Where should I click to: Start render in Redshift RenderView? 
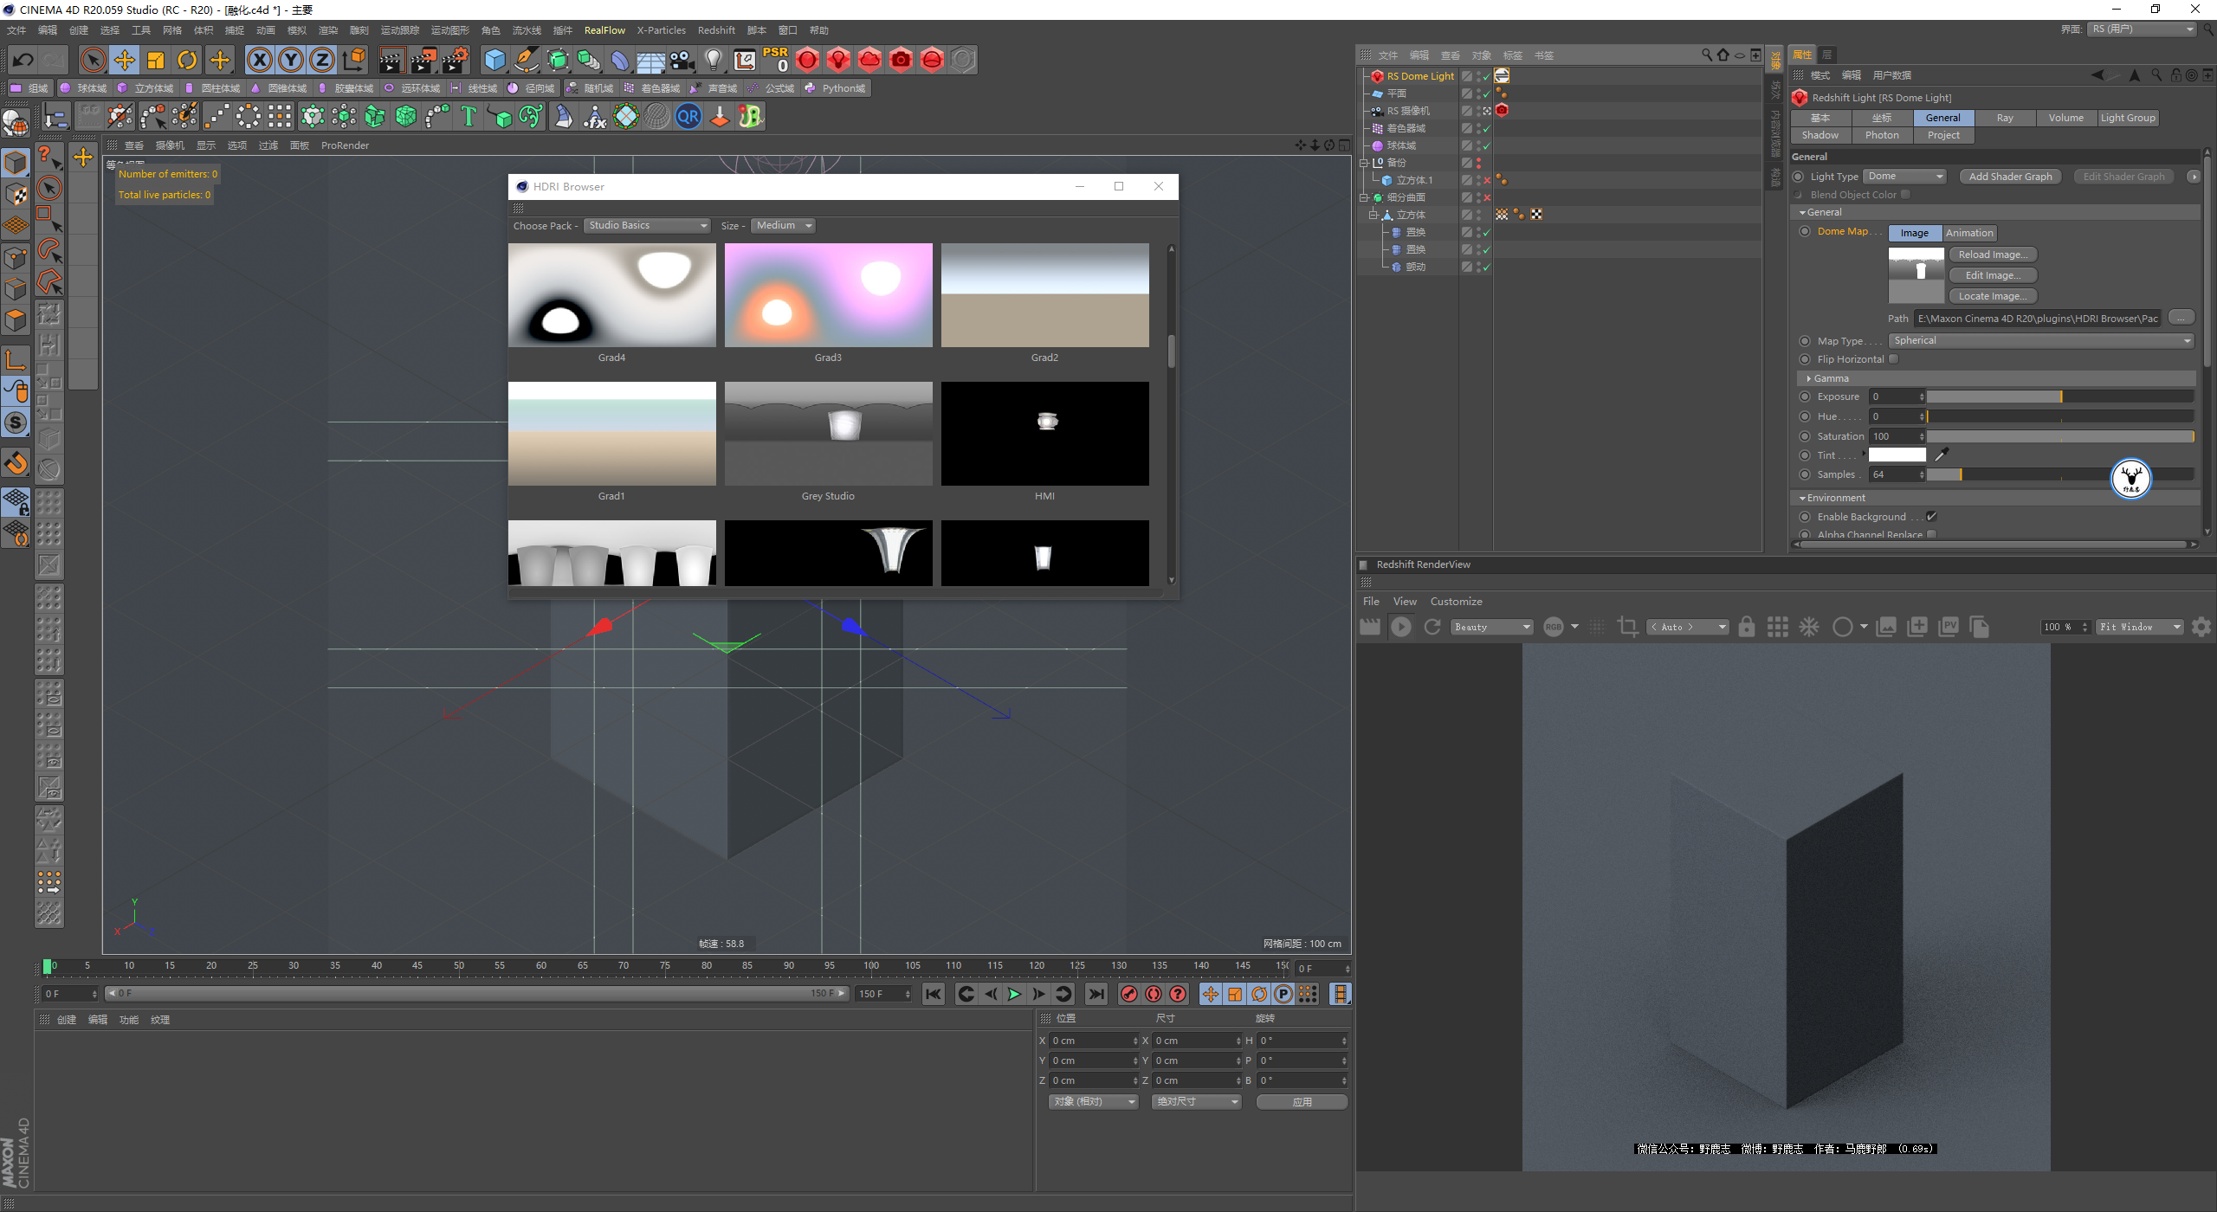(x=1400, y=627)
